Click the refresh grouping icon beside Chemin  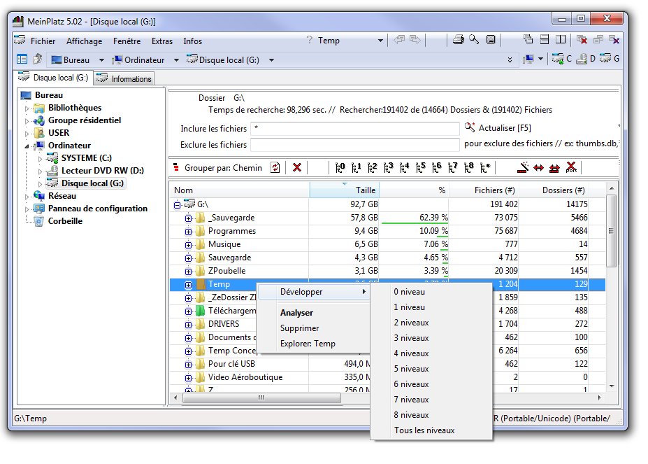click(x=275, y=168)
